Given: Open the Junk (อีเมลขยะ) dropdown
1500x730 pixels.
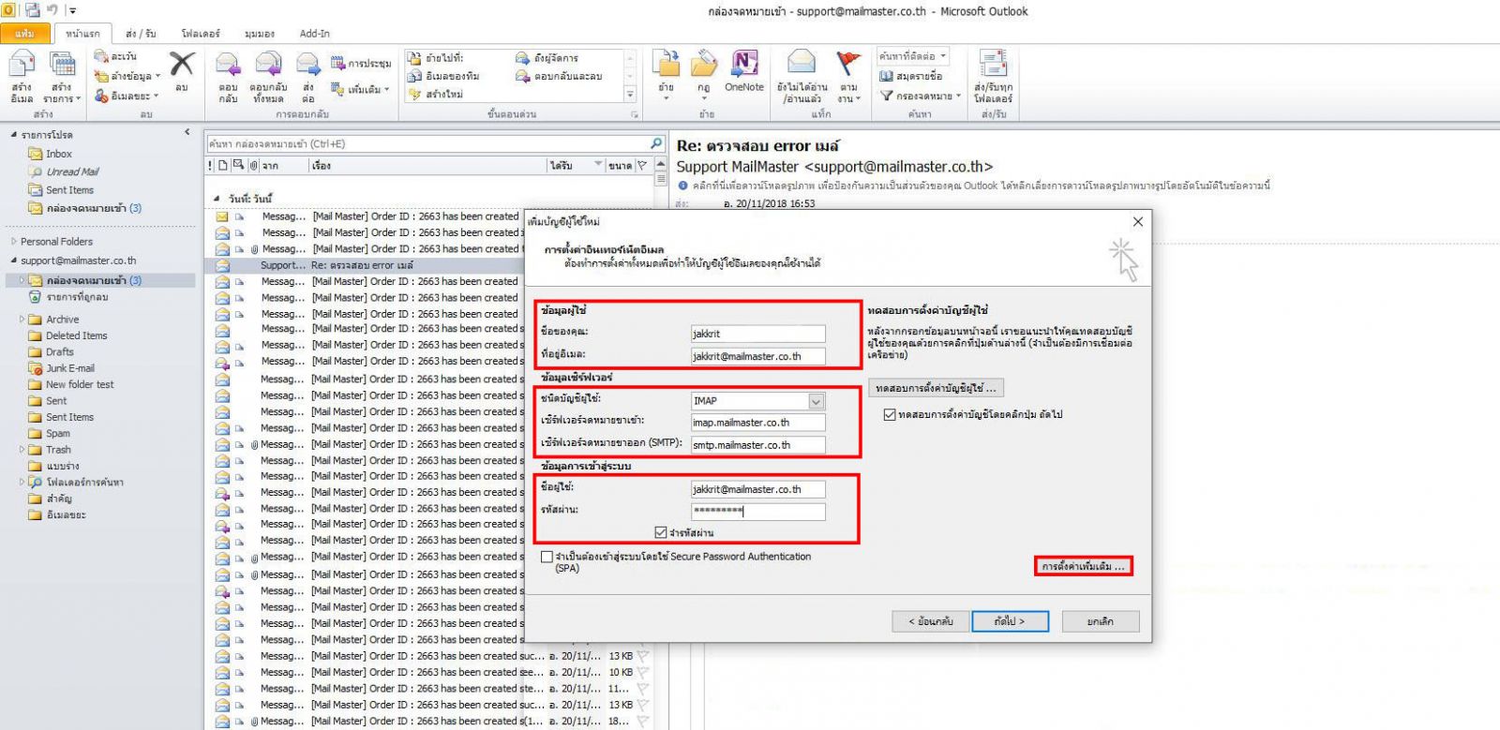Looking at the screenshot, I should (x=126, y=96).
